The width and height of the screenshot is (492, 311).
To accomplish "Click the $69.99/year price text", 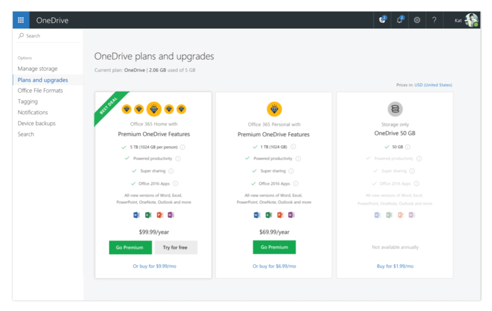I will (x=274, y=232).
